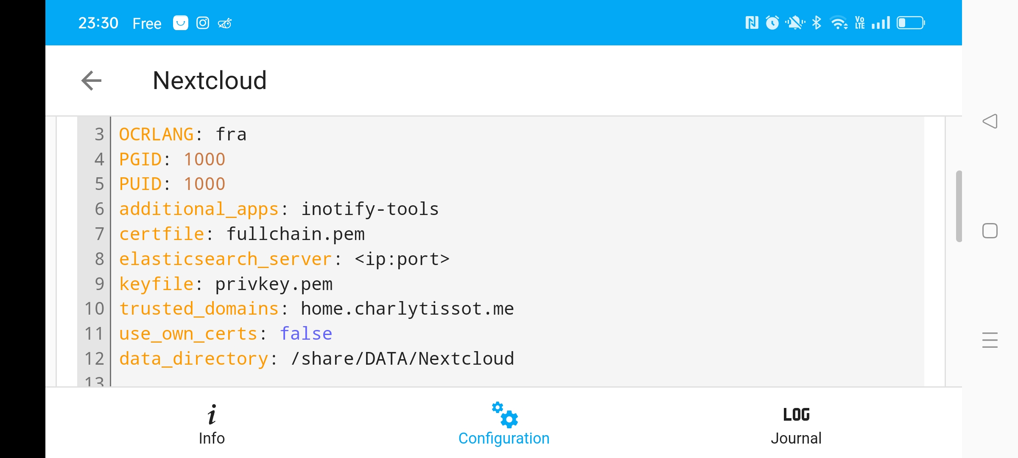Viewport: 1018px width, 458px height.
Task: Tap the battery icon in status bar
Action: [911, 23]
